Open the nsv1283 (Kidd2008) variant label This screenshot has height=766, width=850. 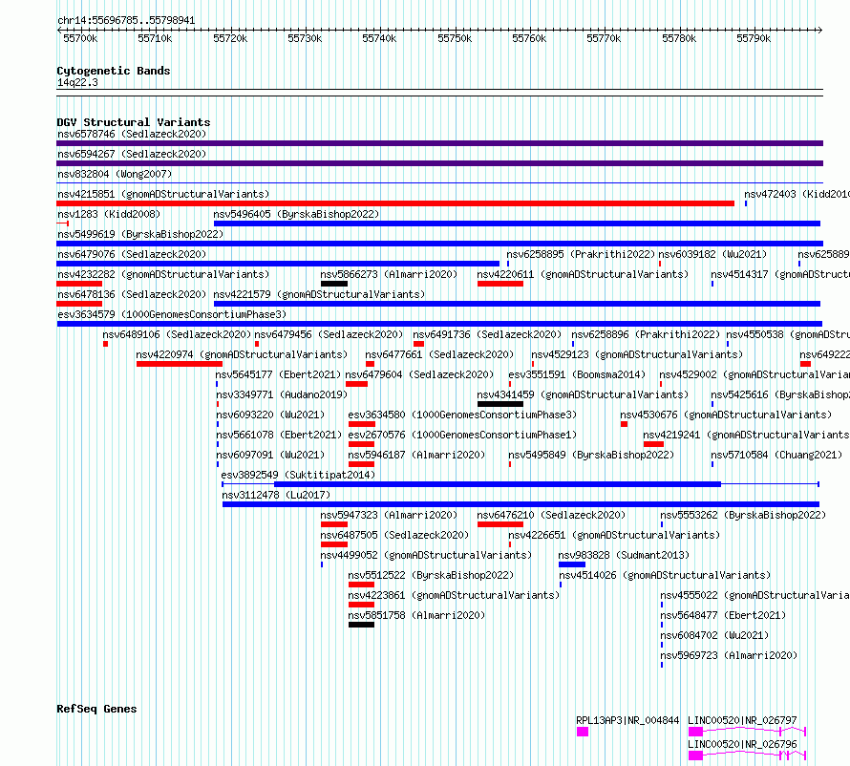pyautogui.click(x=109, y=214)
